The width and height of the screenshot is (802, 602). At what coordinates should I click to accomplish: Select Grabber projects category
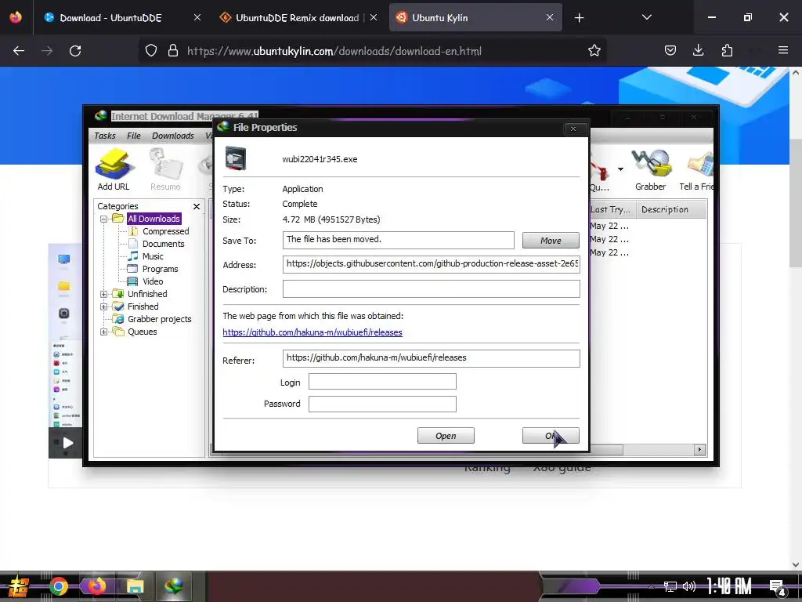[159, 319]
